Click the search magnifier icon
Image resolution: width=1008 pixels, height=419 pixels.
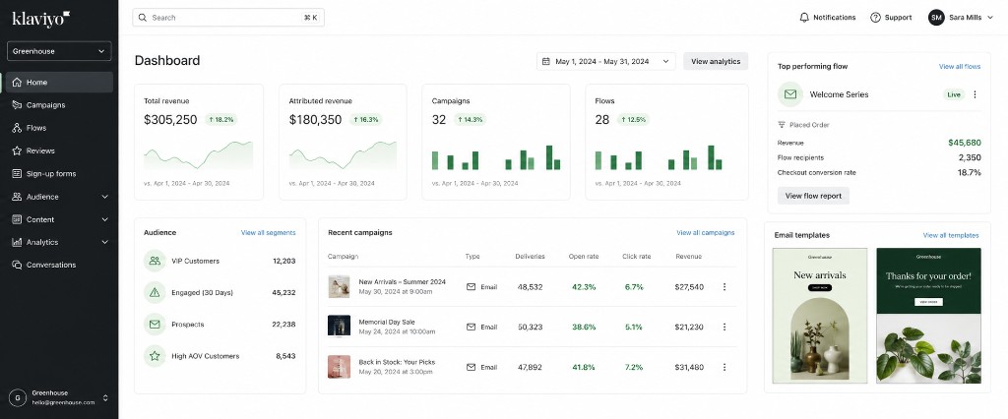143,18
